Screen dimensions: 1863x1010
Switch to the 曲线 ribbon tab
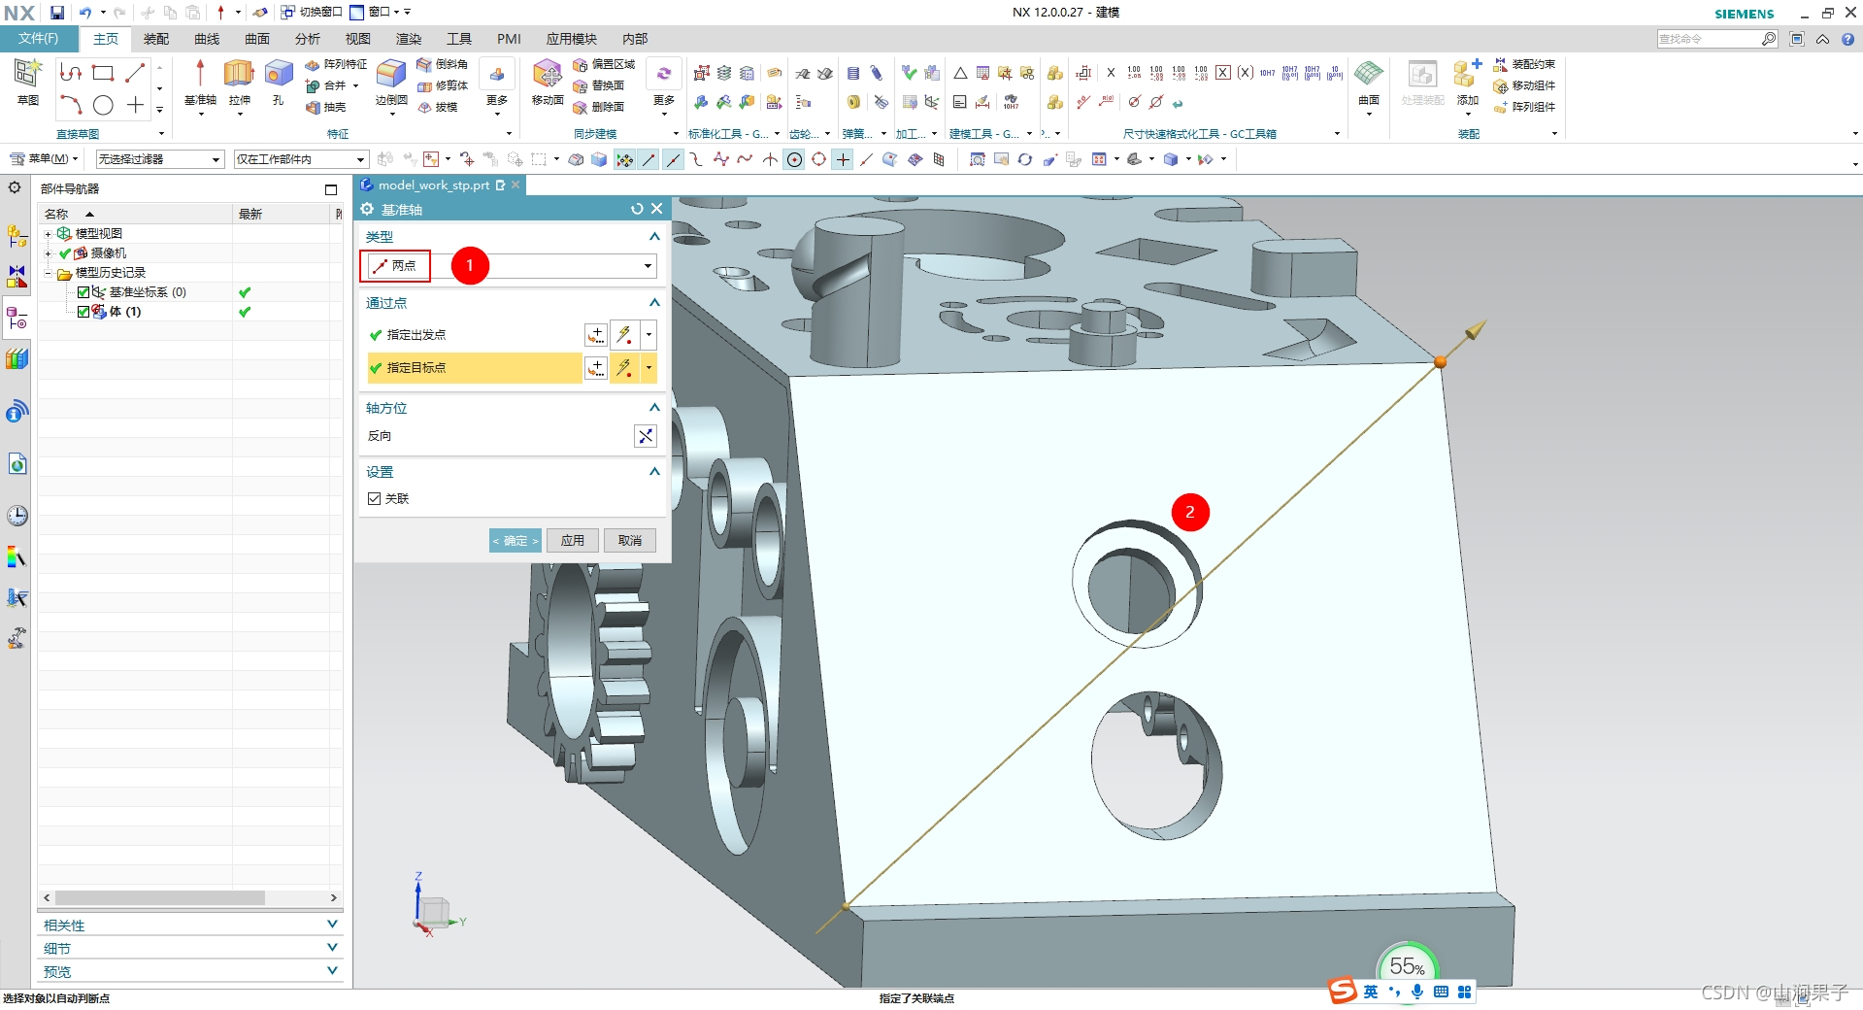click(x=207, y=39)
